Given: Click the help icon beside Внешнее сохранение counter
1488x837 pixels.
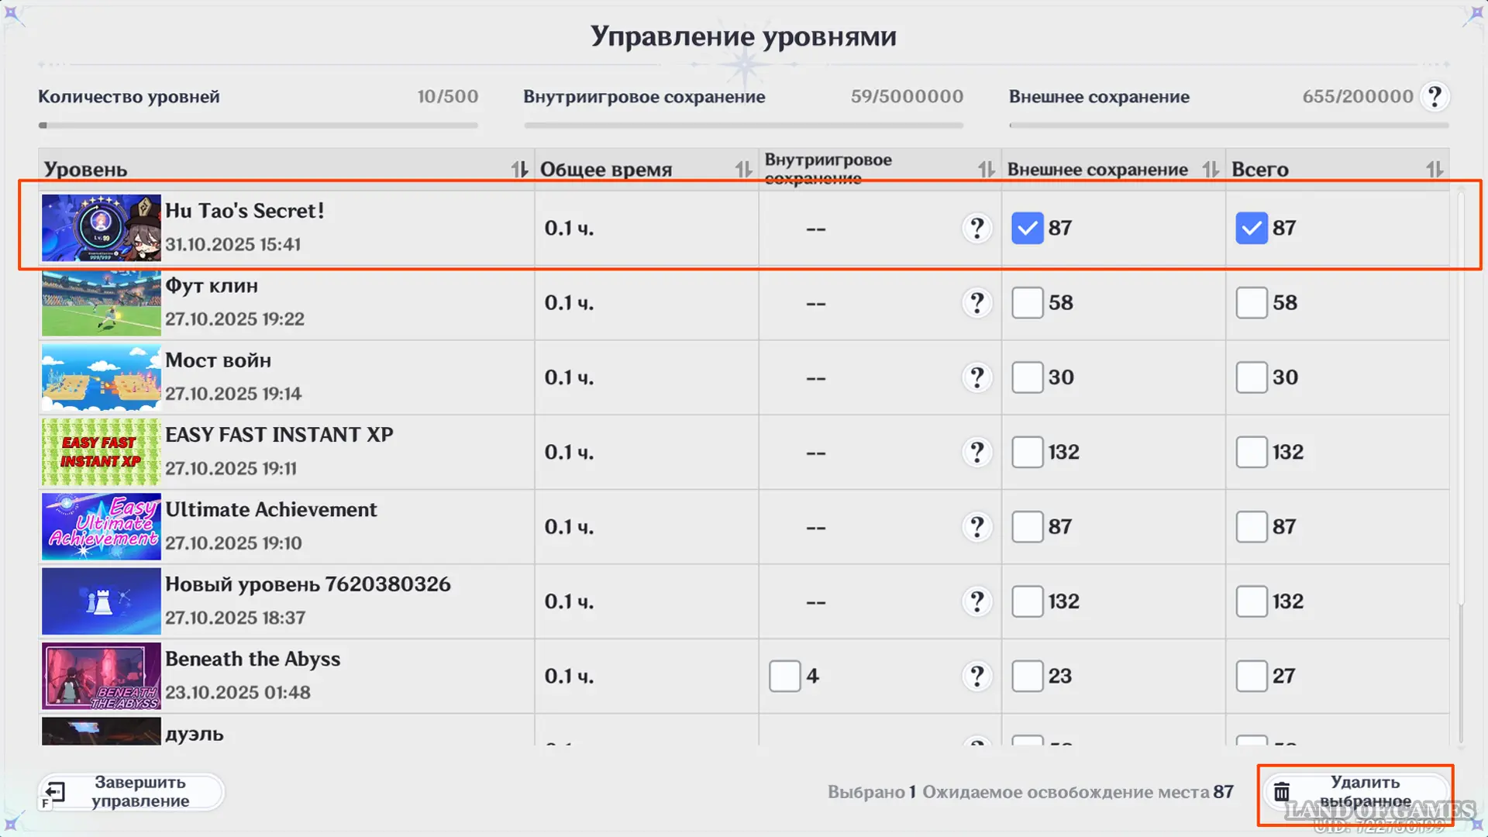Looking at the screenshot, I should click(x=1435, y=97).
